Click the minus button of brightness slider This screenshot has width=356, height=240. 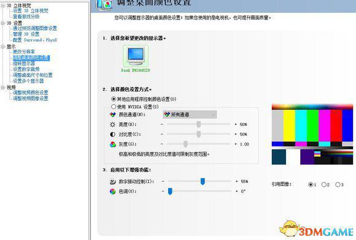pyautogui.click(x=162, y=125)
